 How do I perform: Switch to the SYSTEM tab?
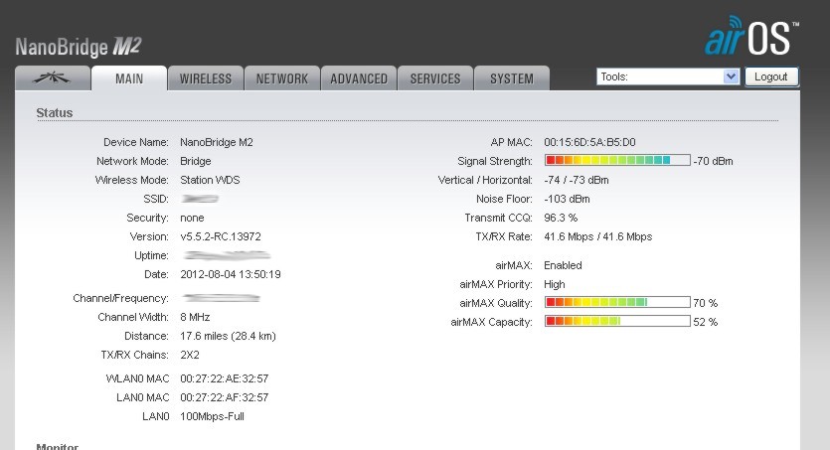(512, 78)
